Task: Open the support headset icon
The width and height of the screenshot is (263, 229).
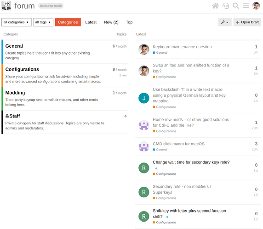Action: [226, 6]
